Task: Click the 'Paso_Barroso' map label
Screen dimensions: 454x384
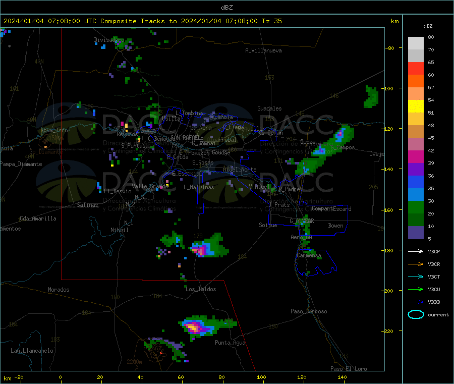Action: (309, 311)
